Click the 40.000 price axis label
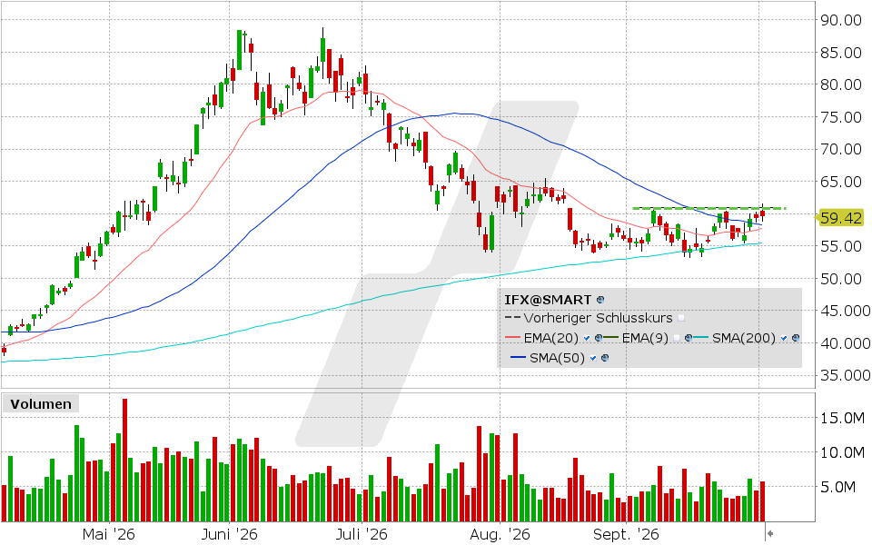Viewport: 872px width, 545px height. [846, 343]
